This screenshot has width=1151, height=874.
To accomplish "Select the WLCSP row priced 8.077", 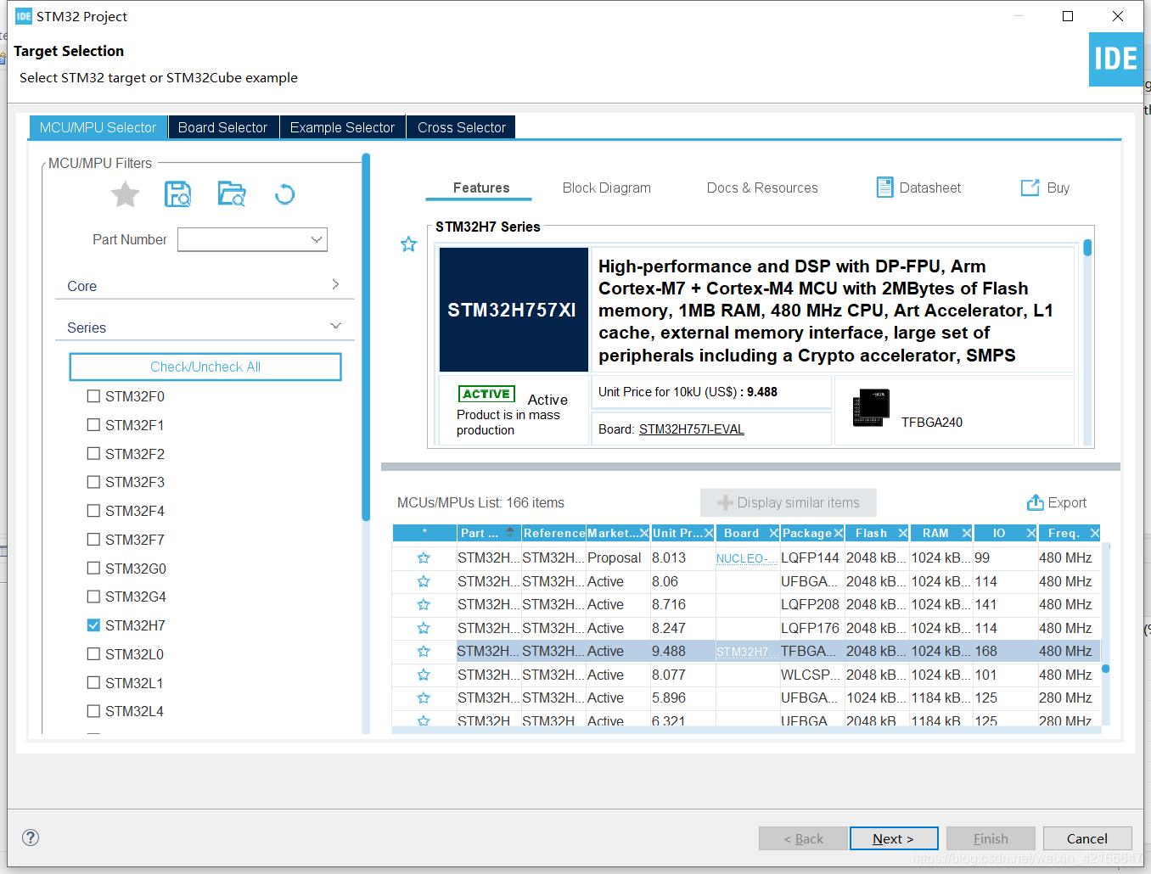I will click(x=746, y=675).
